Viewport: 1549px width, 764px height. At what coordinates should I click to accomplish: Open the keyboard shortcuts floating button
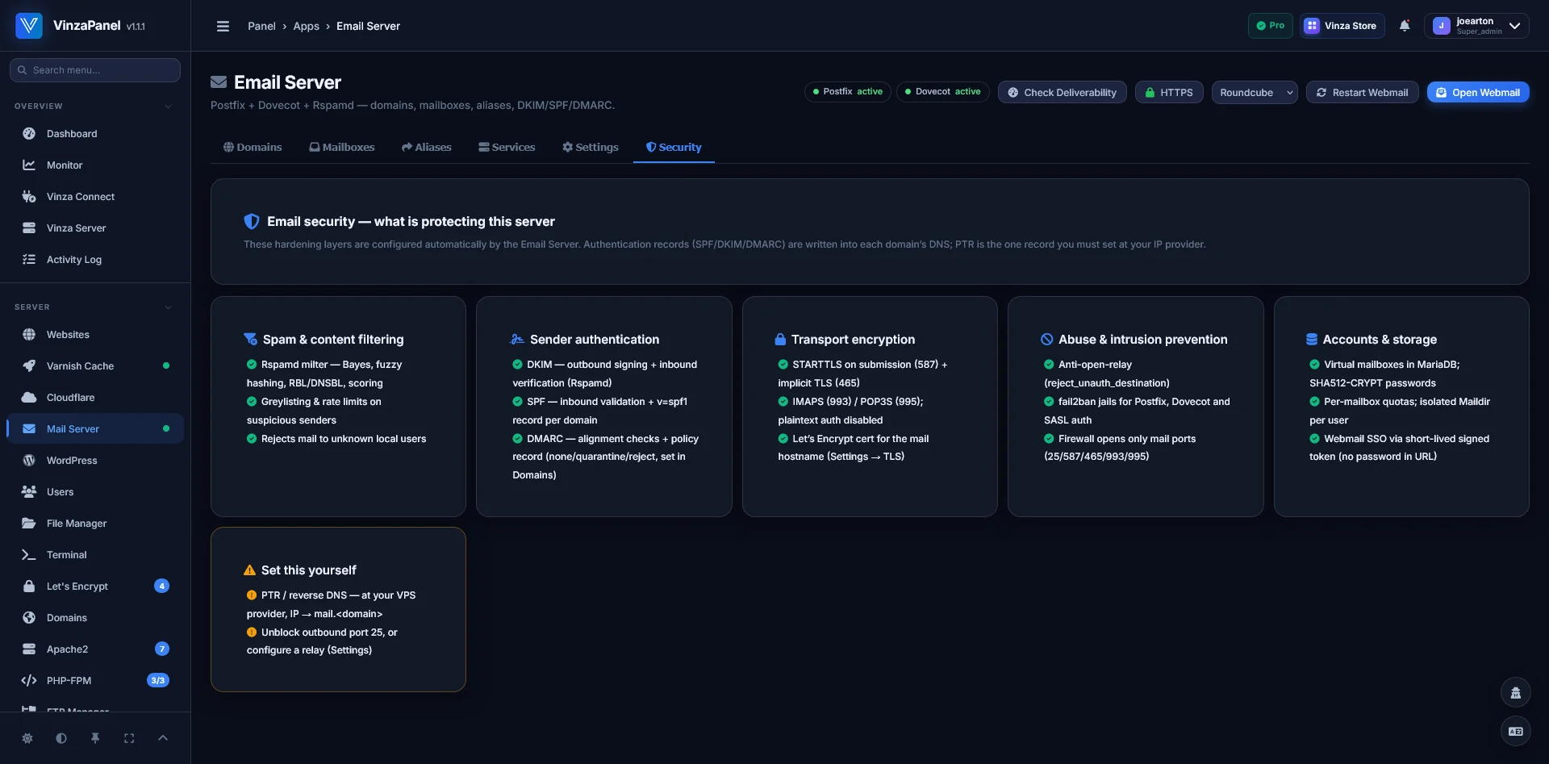pos(1516,732)
